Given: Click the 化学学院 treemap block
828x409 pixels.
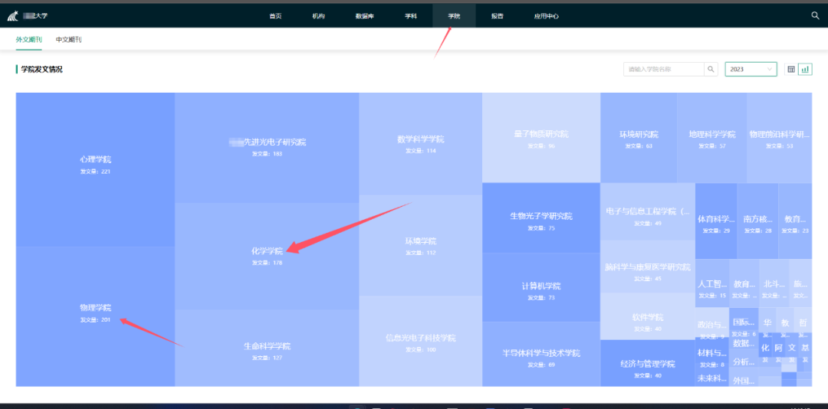Looking at the screenshot, I should pyautogui.click(x=267, y=255).
